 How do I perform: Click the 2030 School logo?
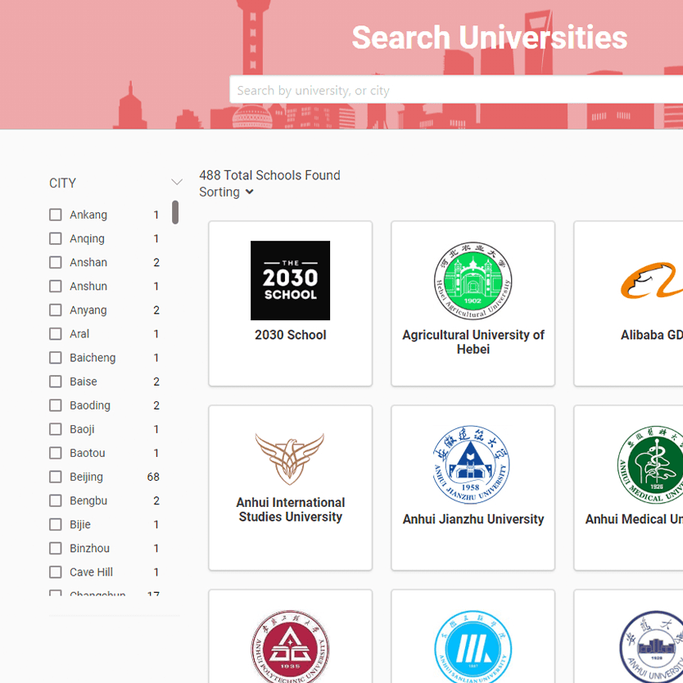point(290,280)
